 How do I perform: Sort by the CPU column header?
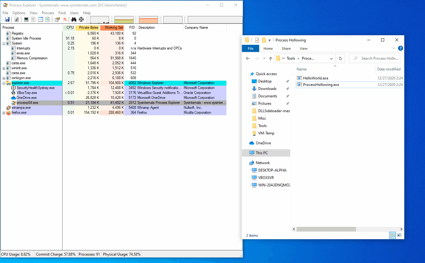[x=69, y=28]
